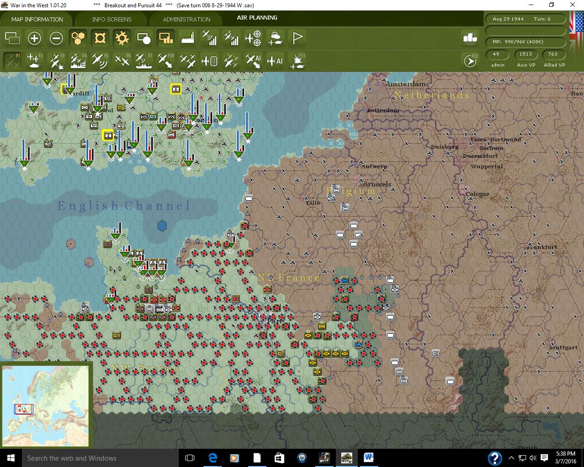Click the Cologne city label on map

[477, 194]
